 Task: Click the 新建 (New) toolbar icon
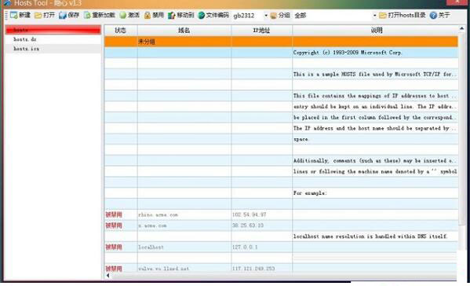tap(14, 15)
